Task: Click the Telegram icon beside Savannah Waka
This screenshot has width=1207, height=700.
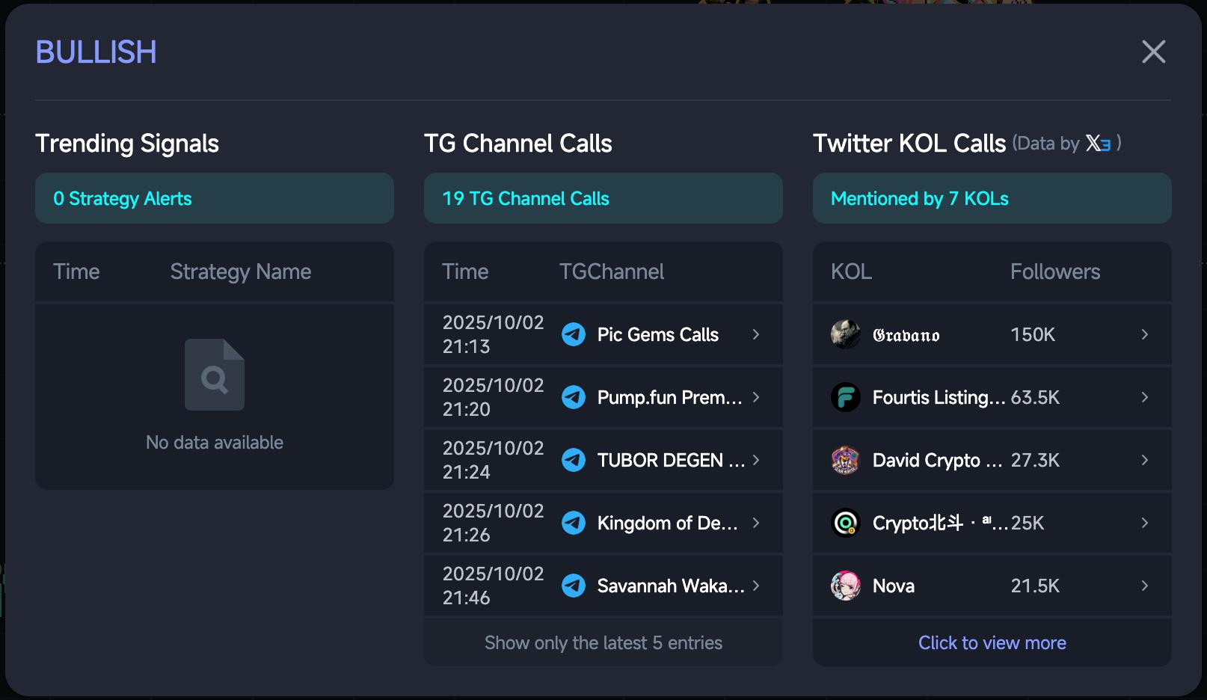Action: click(574, 586)
